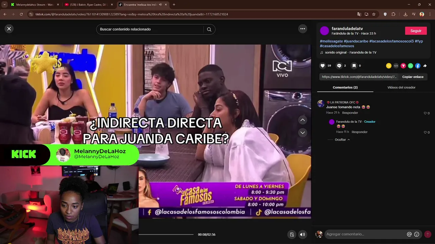Translate this page icon

pos(359,14)
